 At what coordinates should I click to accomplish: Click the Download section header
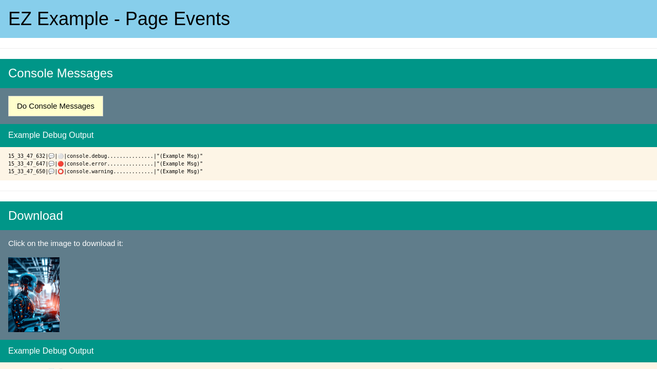pyautogui.click(x=328, y=216)
